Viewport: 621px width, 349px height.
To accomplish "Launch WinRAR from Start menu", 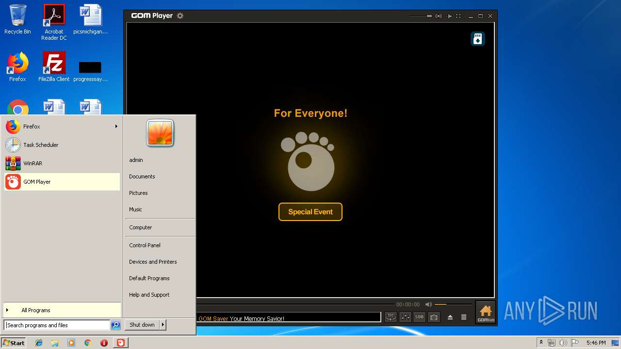I will pyautogui.click(x=62, y=163).
